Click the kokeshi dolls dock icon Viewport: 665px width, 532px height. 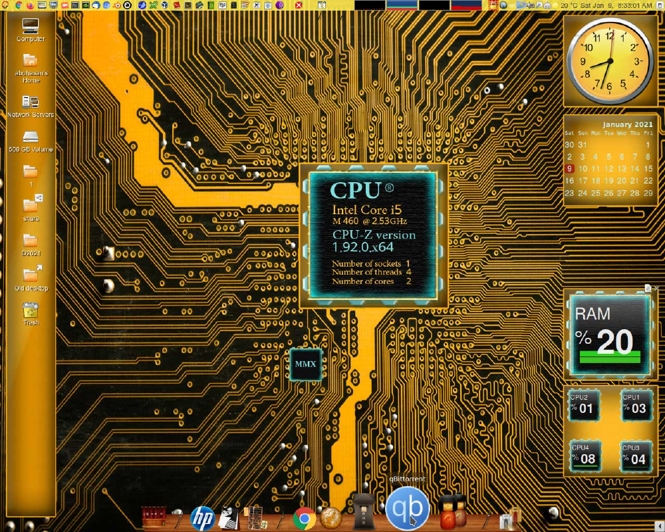point(452,511)
